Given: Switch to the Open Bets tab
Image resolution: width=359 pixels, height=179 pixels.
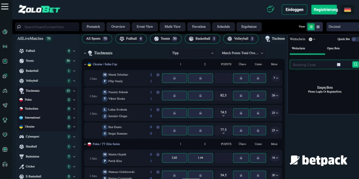Looking at the screenshot, I should click(x=333, y=48).
